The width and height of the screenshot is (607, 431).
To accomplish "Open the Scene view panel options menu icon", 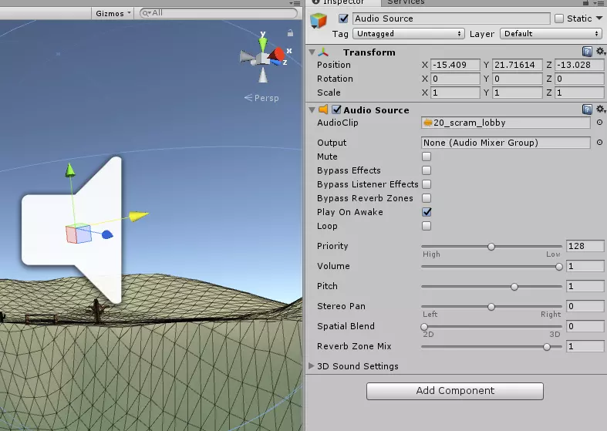I will (x=295, y=3).
